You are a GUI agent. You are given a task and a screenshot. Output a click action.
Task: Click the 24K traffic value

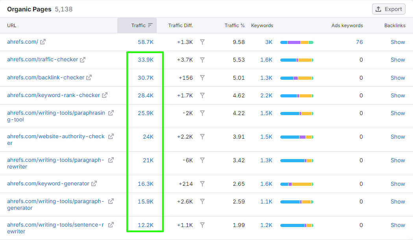pos(148,137)
